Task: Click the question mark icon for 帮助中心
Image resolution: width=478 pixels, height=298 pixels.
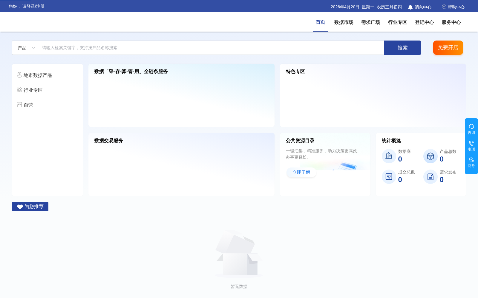Action: (x=444, y=7)
